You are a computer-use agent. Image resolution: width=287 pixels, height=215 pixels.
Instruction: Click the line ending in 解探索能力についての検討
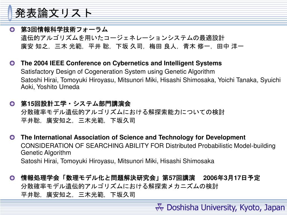[123, 112]
